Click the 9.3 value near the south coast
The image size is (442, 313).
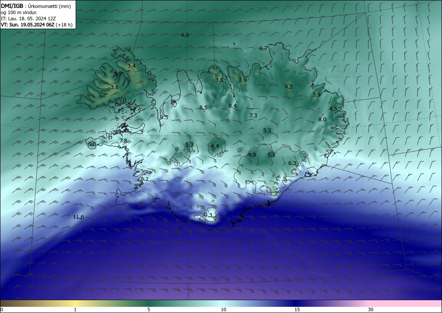[x=208, y=215]
